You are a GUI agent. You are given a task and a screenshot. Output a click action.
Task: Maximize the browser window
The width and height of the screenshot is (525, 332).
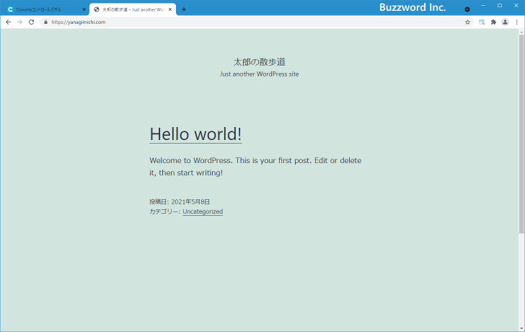point(500,6)
